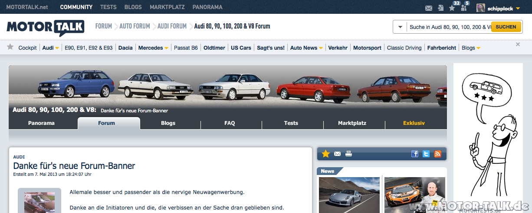The width and height of the screenshot is (532, 213).
Task: Click the News section header
Action: (328, 171)
